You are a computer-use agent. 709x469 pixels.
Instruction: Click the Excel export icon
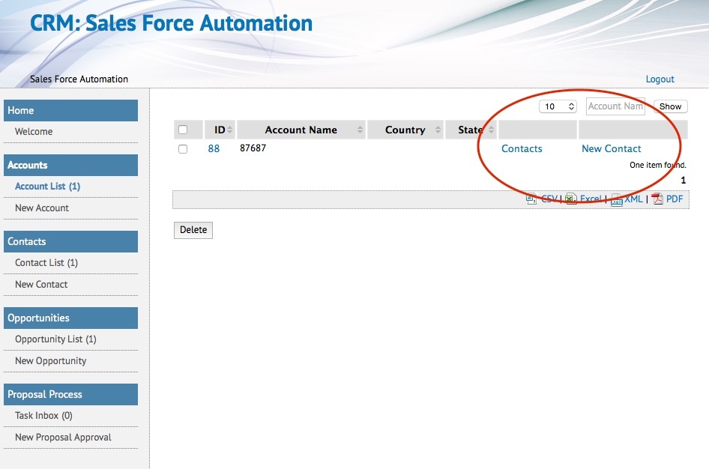point(571,199)
